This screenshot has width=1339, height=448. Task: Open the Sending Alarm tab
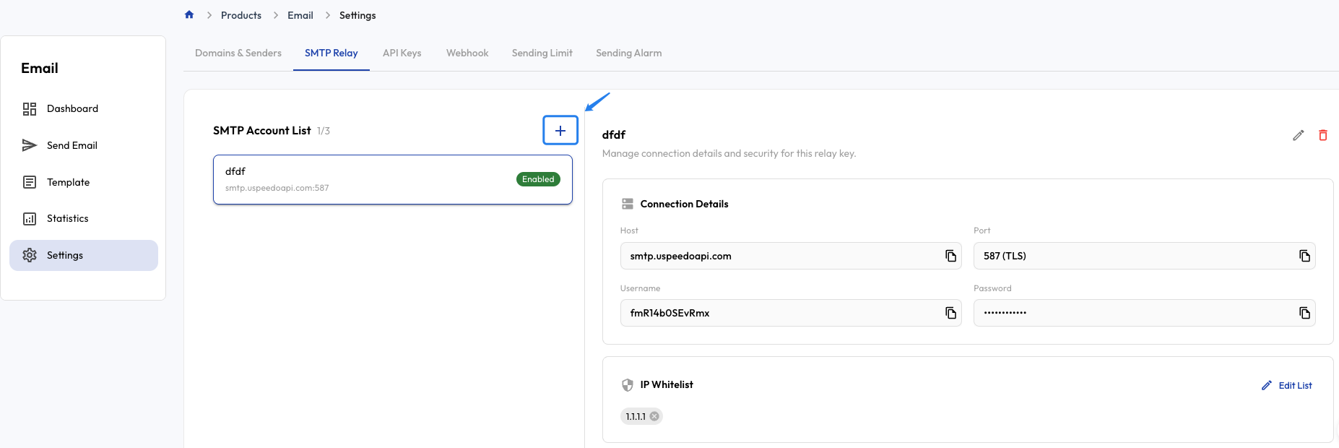click(628, 53)
